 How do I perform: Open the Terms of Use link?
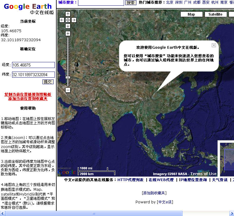click(203, 174)
